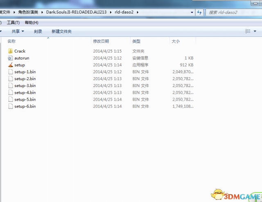Image resolution: width=262 pixels, height=202 pixels.
Task: Select the setup application icon
Action: tap(10, 65)
